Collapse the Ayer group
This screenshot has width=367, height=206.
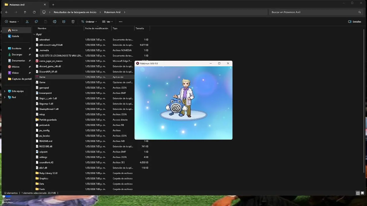point(34,34)
